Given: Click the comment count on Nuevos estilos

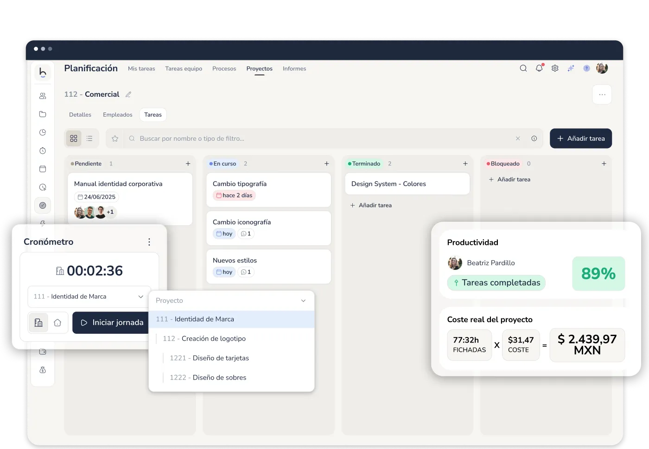Looking at the screenshot, I should point(246,272).
